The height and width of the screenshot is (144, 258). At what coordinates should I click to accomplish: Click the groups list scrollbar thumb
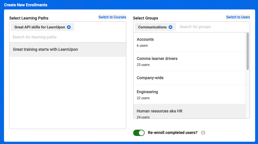(x=248, y=51)
